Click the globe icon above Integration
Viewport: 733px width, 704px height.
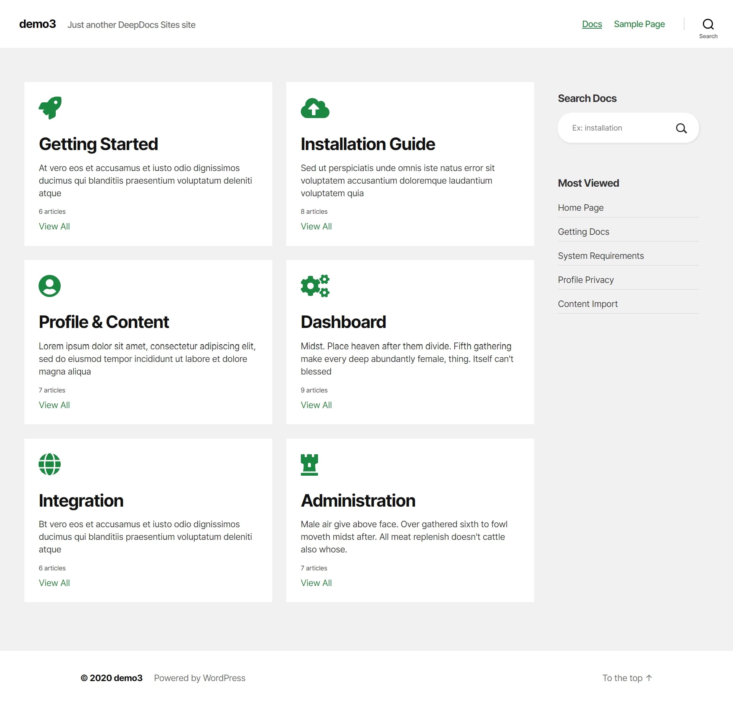point(50,464)
